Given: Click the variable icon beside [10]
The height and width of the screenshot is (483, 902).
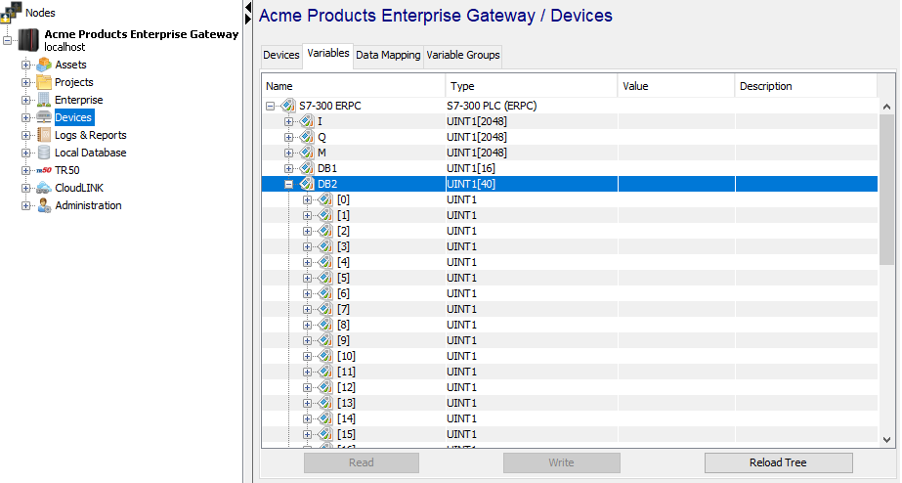Looking at the screenshot, I should coord(326,356).
